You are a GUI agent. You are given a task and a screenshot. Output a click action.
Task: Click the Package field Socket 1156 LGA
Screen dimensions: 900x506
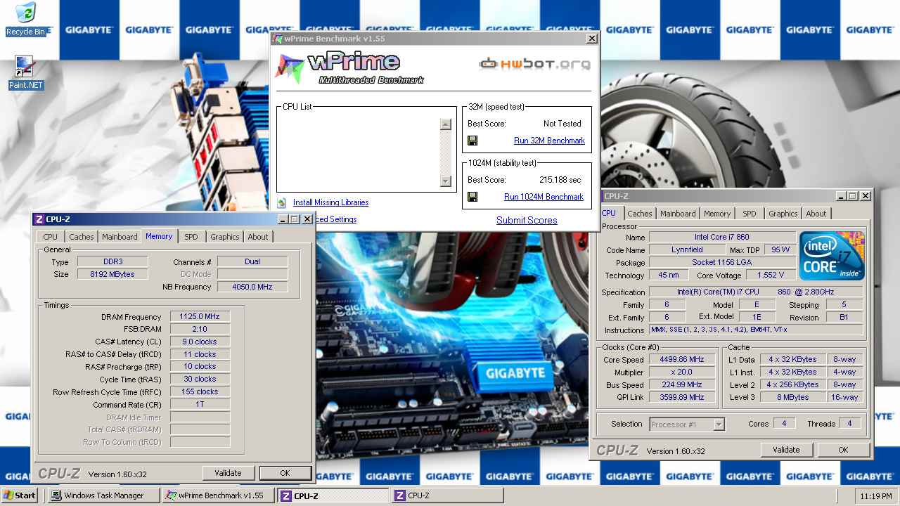point(722,262)
